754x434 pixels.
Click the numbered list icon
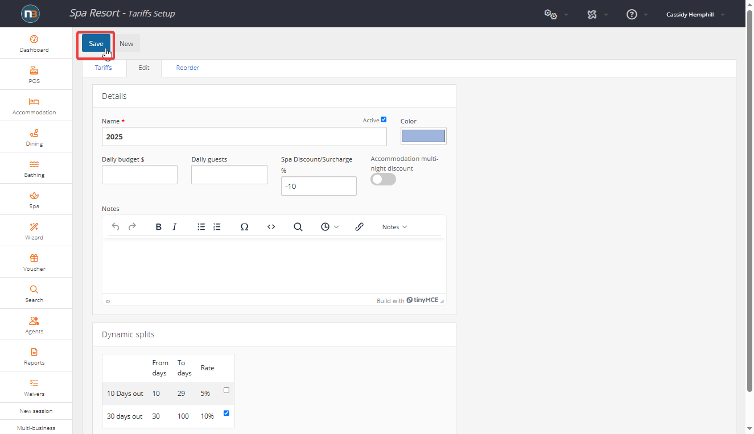point(217,227)
